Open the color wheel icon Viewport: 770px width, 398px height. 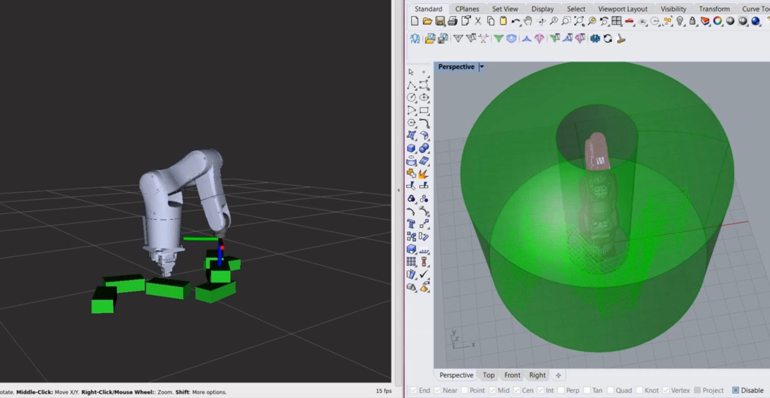click(718, 21)
